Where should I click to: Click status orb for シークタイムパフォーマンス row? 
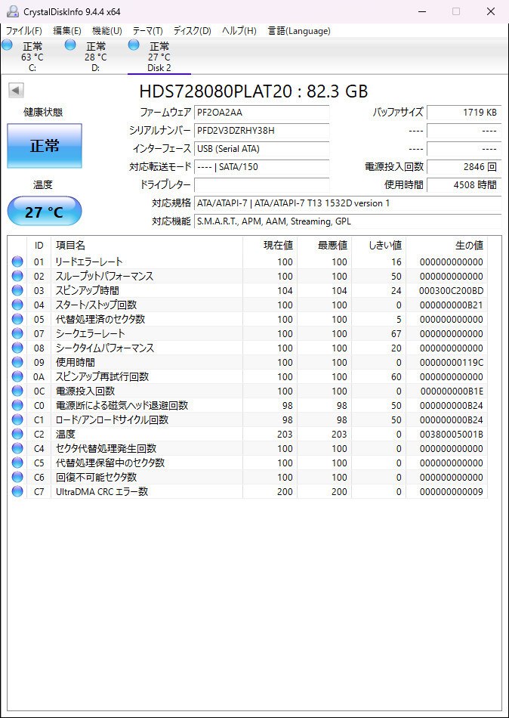[17, 348]
